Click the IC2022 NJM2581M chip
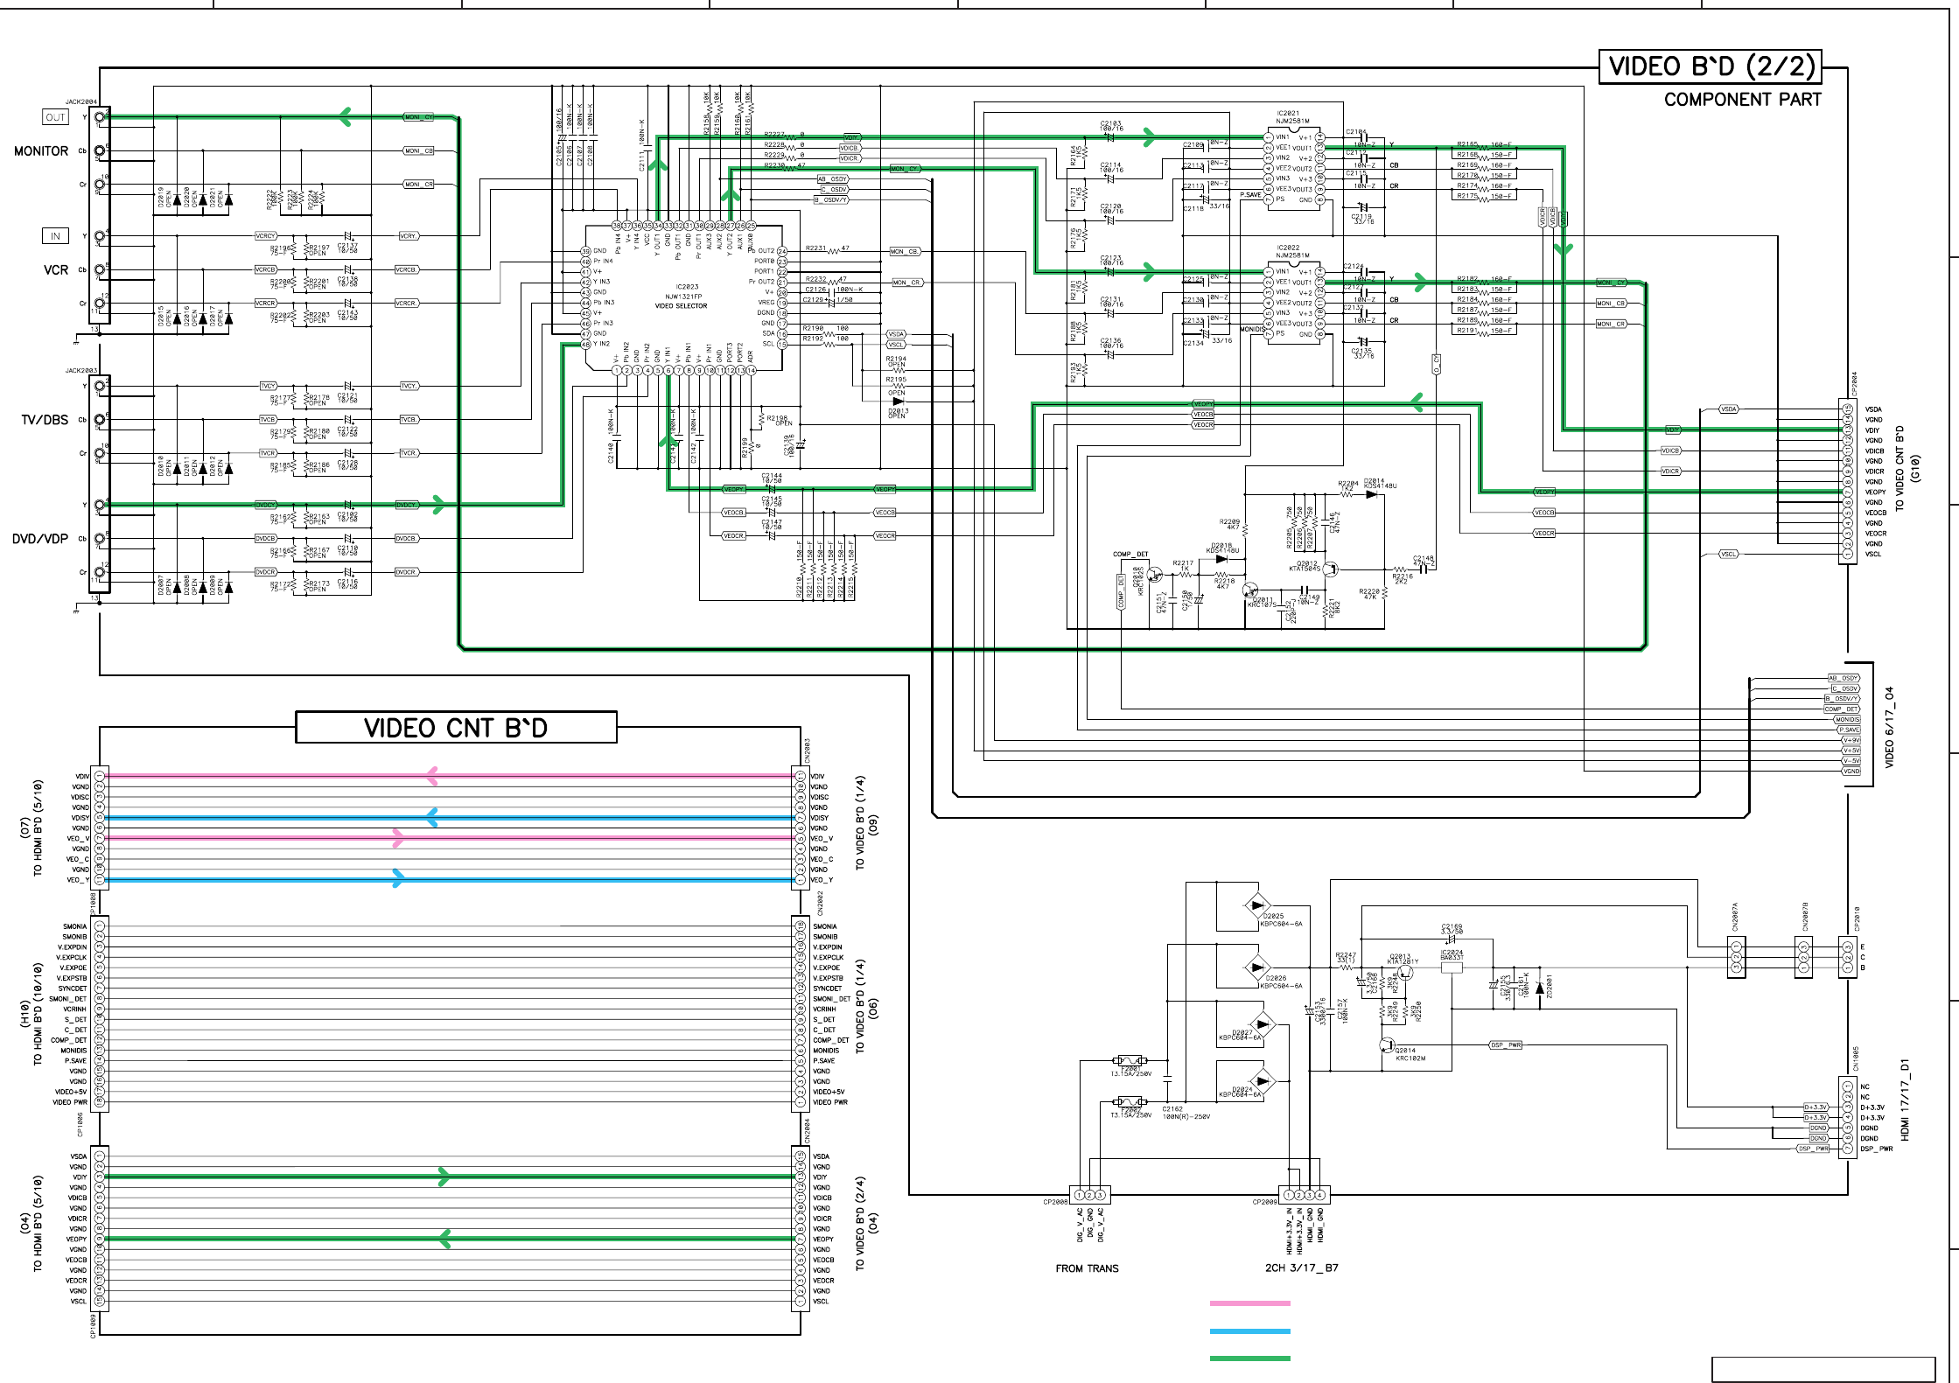The height and width of the screenshot is (1383, 1959). coord(1293,302)
